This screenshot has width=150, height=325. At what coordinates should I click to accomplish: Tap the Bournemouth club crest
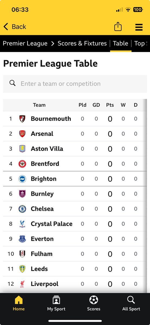pos(22,119)
